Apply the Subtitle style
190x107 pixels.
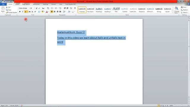(x=125, y=10)
